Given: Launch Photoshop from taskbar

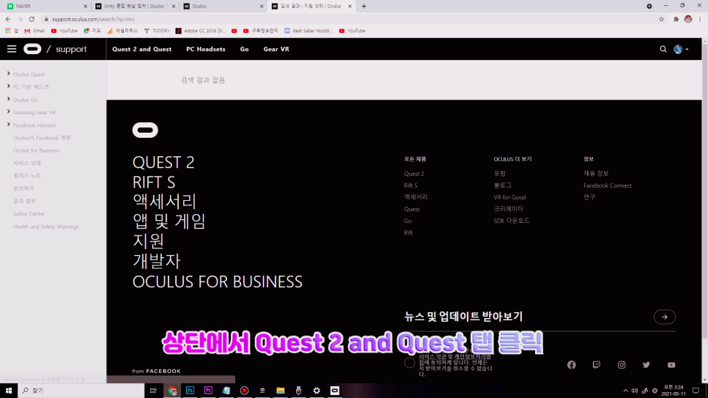Looking at the screenshot, I should 190,391.
